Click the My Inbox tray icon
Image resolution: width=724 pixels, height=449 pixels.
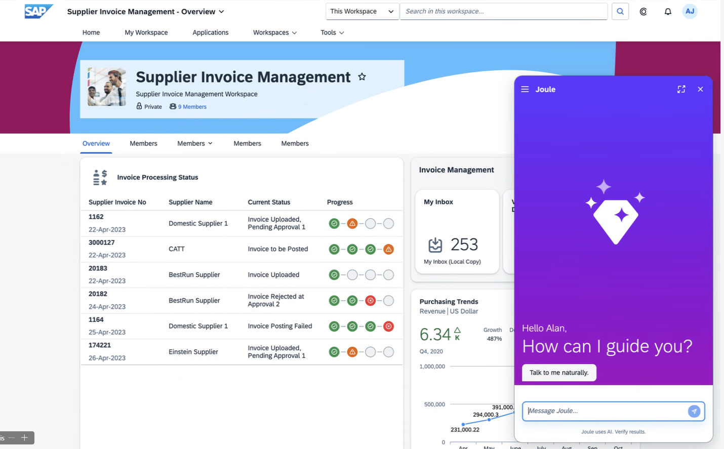[x=435, y=245]
